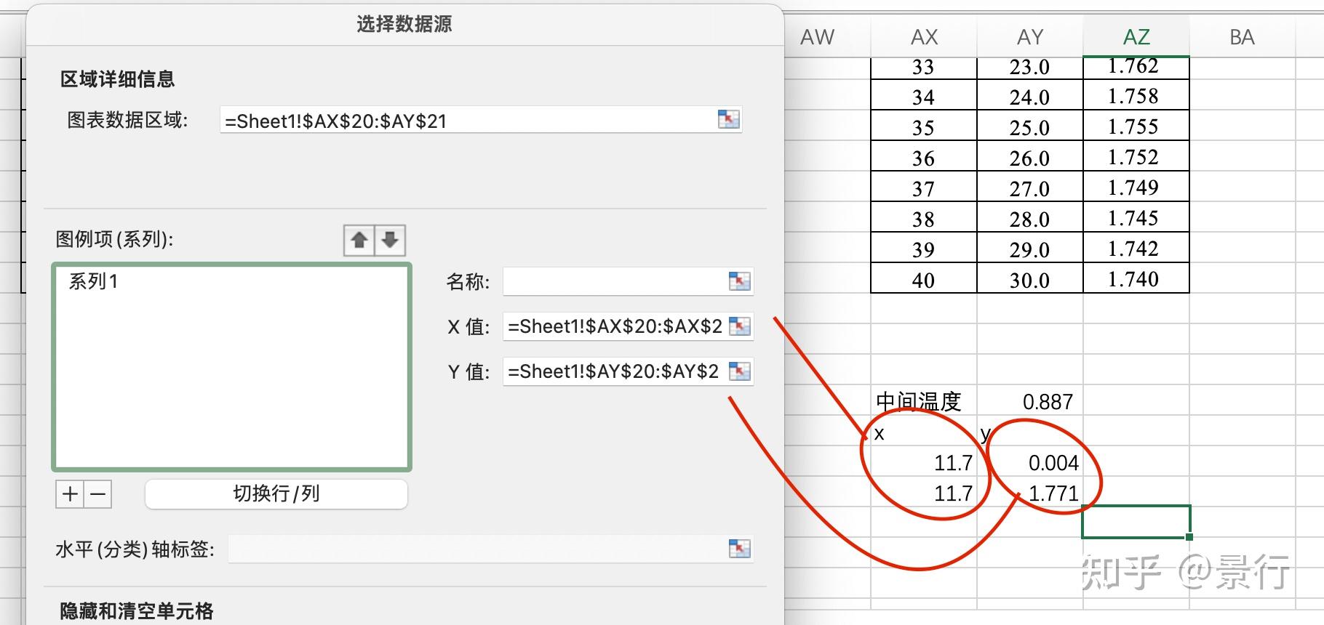Click cell containing 27.0

1030,187
